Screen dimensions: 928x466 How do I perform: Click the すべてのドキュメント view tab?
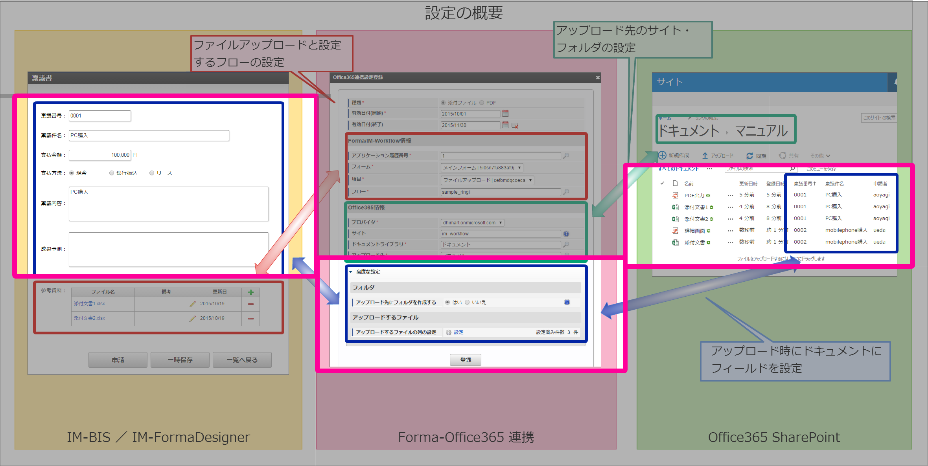coord(678,169)
